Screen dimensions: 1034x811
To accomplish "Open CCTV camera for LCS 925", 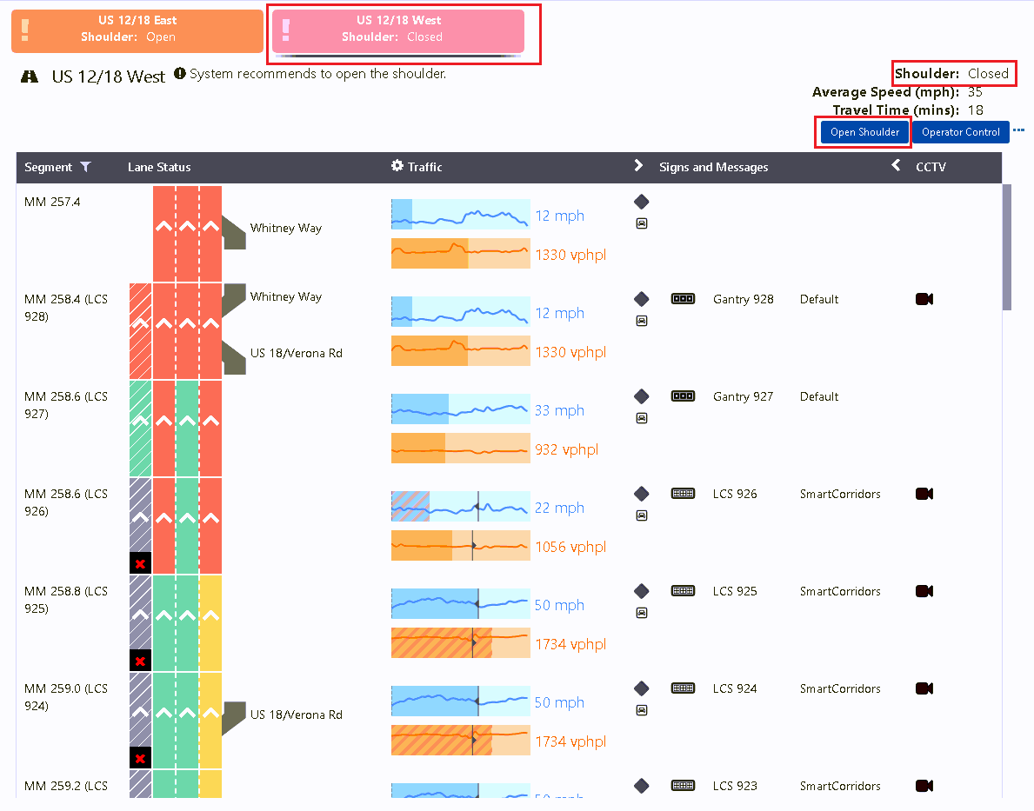I will tap(924, 591).
